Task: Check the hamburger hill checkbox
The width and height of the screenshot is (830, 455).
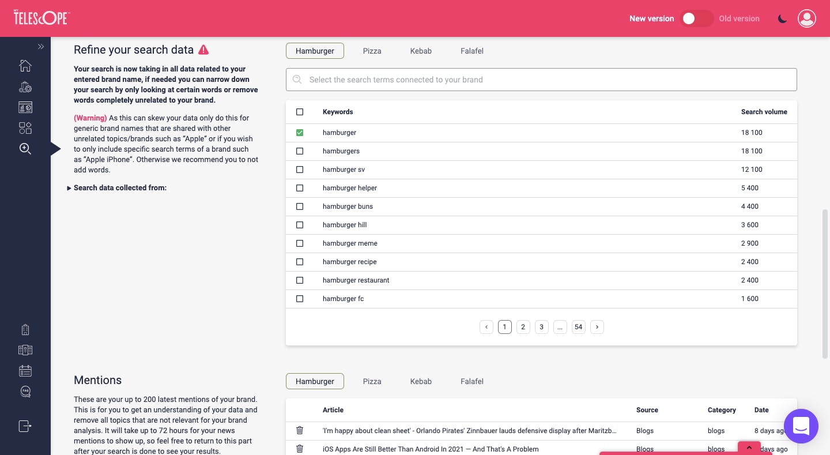Action: (x=300, y=225)
